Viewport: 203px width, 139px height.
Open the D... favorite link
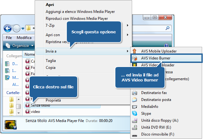tap(15, 64)
